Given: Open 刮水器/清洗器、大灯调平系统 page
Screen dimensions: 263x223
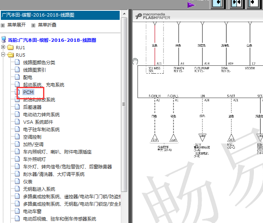Looking at the screenshot, I should pyautogui.click(x=54, y=174).
